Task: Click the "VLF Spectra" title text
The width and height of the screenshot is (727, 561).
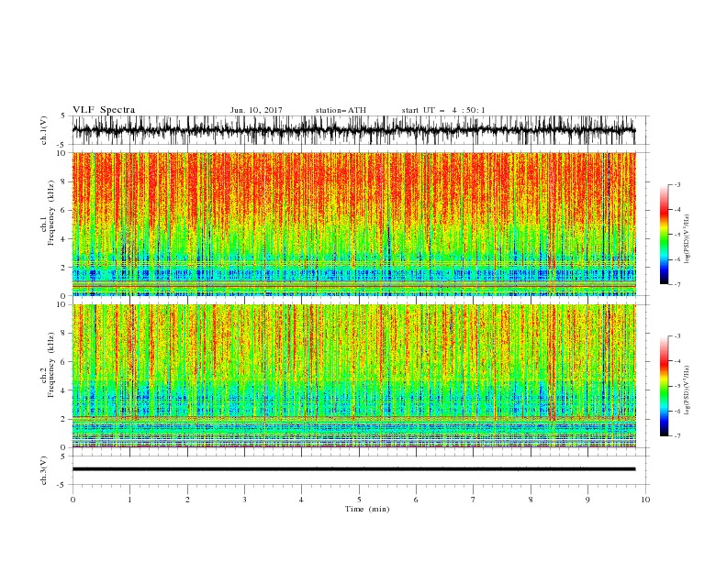Action: point(104,110)
